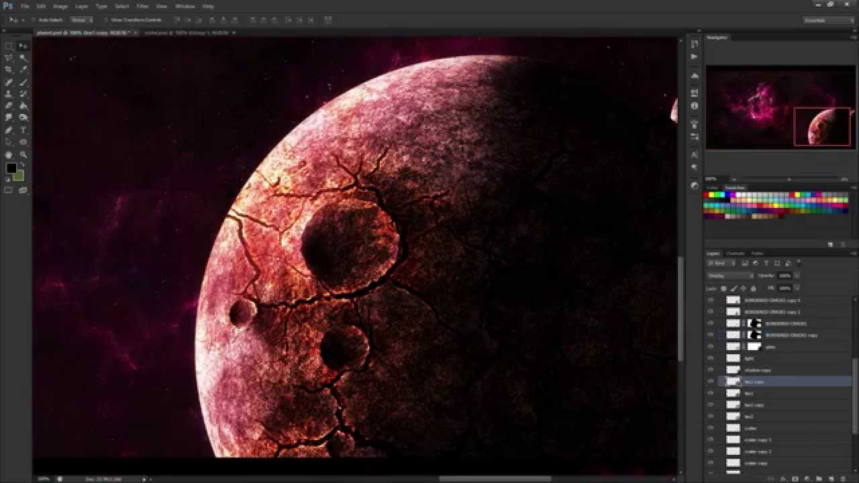Screen dimensions: 859x483
Task: Enable the Auto-Select checkbox
Action: pyautogui.click(x=35, y=20)
